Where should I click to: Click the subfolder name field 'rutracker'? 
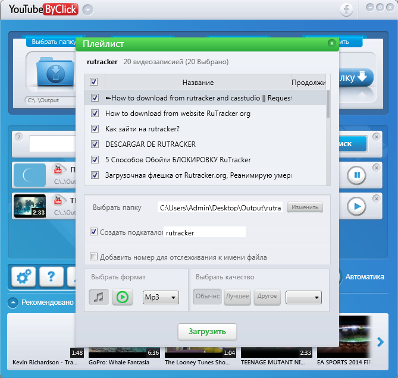click(205, 232)
